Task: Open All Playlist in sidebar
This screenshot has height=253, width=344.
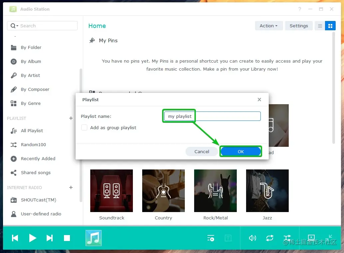Action: (x=32, y=131)
